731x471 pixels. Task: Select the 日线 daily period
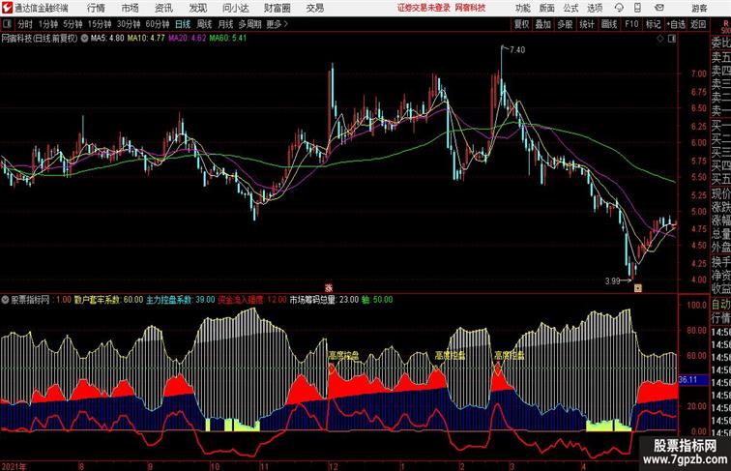[183, 24]
